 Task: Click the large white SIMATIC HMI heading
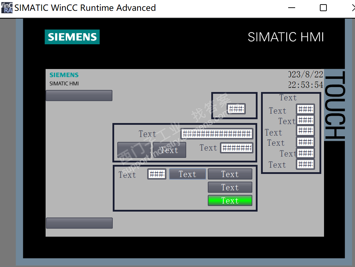(286, 37)
